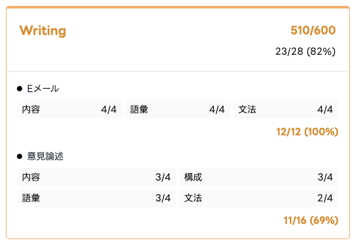The width and height of the screenshot is (357, 245).
Task: Click the 3/4 value in 構成 row
Action: tap(325, 177)
